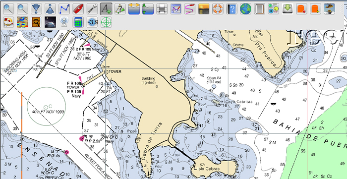Toggle tide display (horizontal yellow arrow icon)
Viewport: 347px width, 179px height.
(x=134, y=9)
